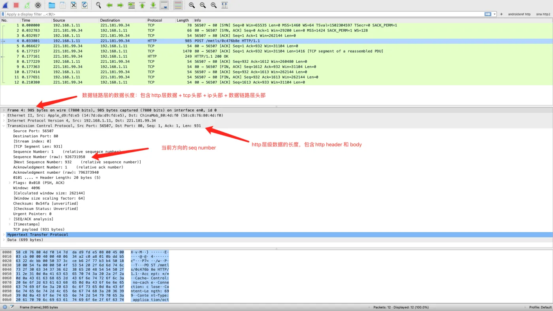Open a capture file with the folder icon

pos(52,5)
